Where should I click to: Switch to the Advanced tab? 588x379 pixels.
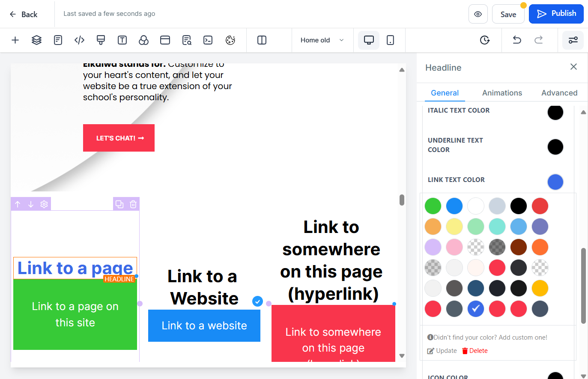coord(559,93)
